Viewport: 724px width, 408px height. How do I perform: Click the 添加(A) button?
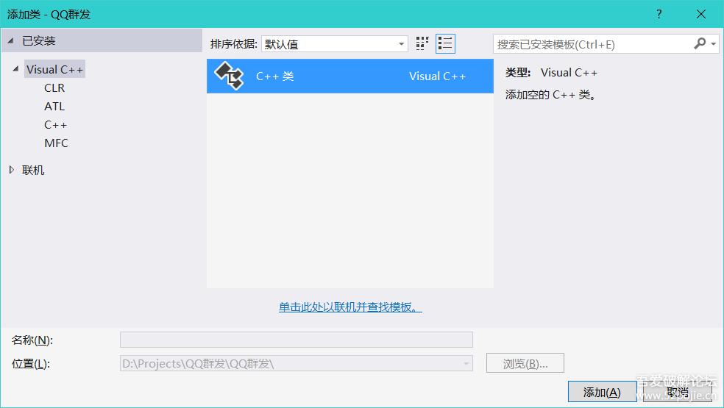click(x=602, y=393)
